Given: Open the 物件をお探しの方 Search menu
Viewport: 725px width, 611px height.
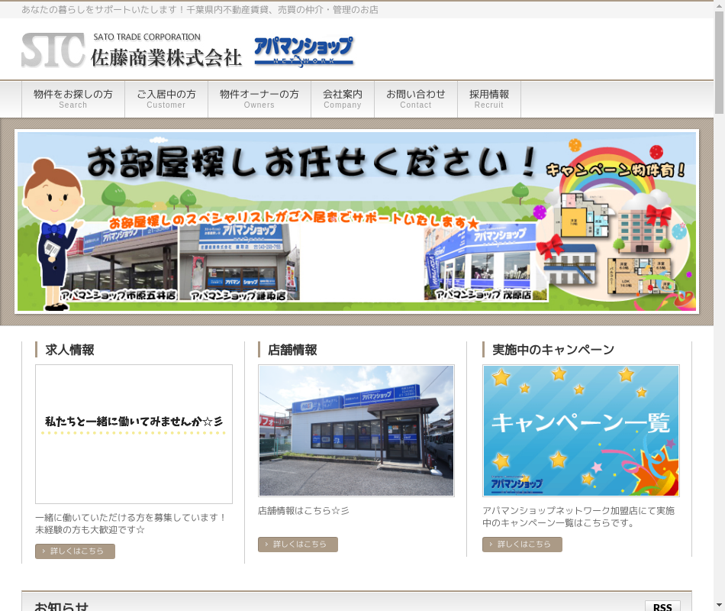Looking at the screenshot, I should click(73, 99).
